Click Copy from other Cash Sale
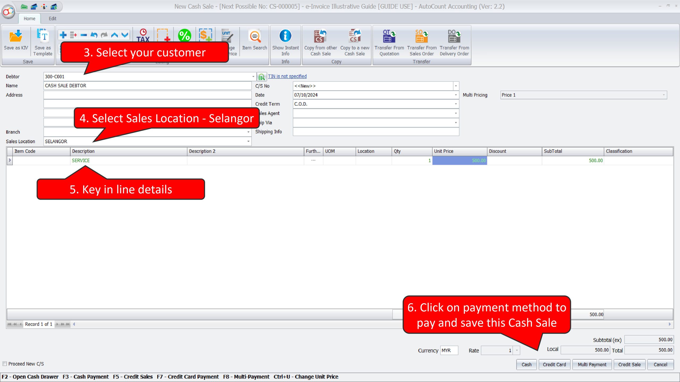Screen dimensions: 680x382 (320, 42)
